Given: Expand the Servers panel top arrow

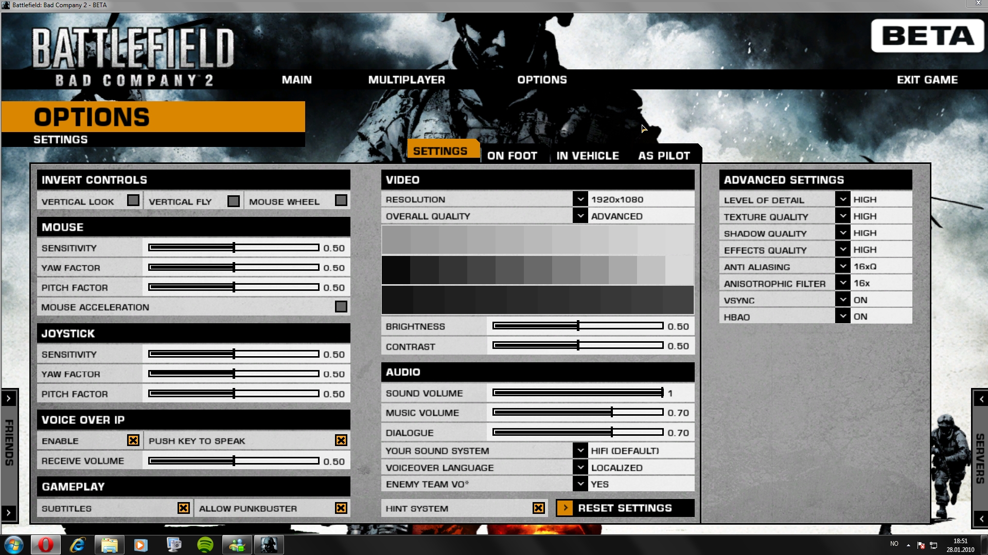Looking at the screenshot, I should tap(981, 399).
